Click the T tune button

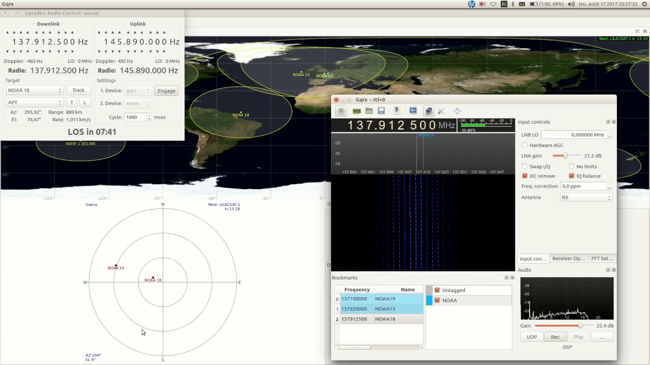[x=72, y=102]
